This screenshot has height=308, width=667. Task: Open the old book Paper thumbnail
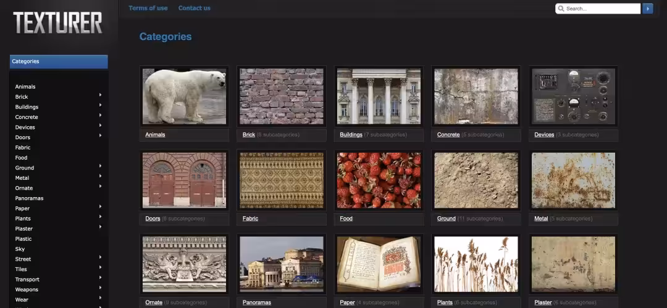(x=379, y=264)
